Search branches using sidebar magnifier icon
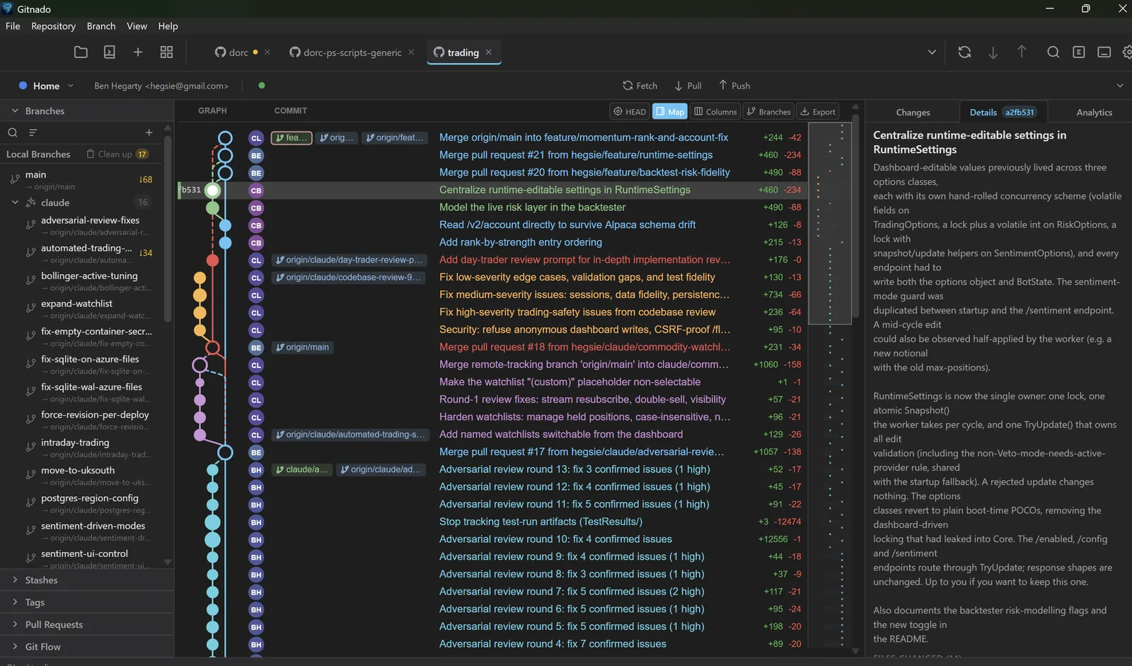1132x666 pixels. point(13,132)
